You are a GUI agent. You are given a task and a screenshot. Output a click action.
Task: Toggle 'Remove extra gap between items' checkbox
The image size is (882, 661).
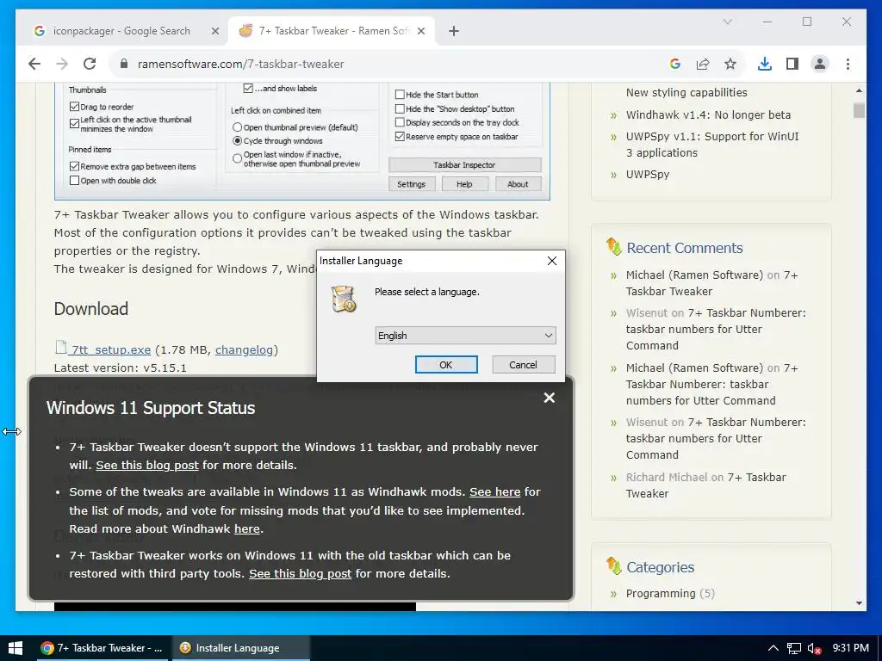pos(74,166)
